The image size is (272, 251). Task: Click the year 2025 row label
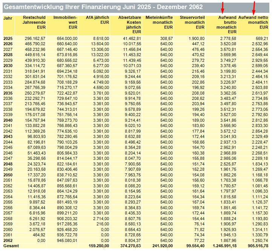pyautogui.click(x=8, y=38)
